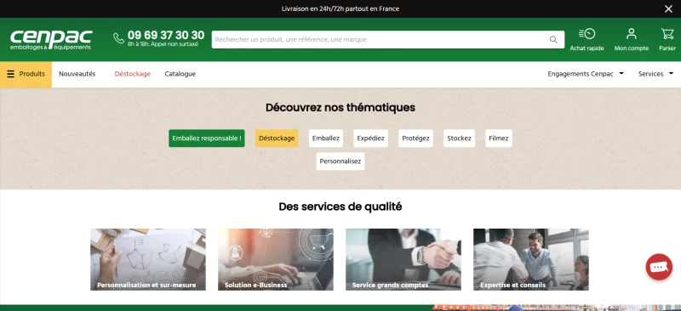
Task: Go to Nouveautés
Action: (77, 74)
